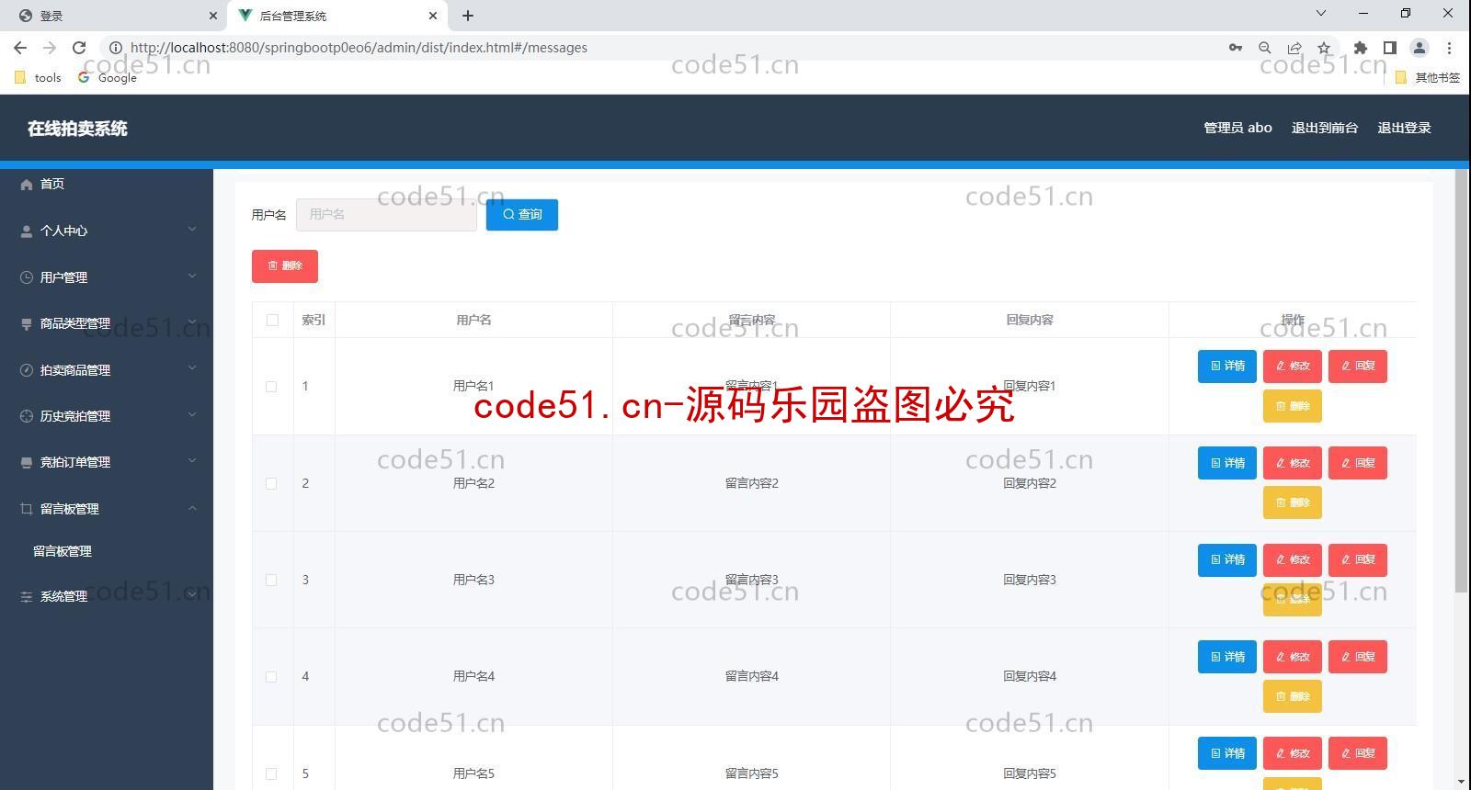Image resolution: width=1471 pixels, height=790 pixels.
Task: Open the browser extensions puzzle icon
Action: tap(1361, 48)
